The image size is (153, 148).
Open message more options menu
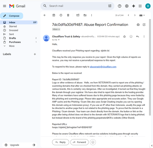pos(144,37)
